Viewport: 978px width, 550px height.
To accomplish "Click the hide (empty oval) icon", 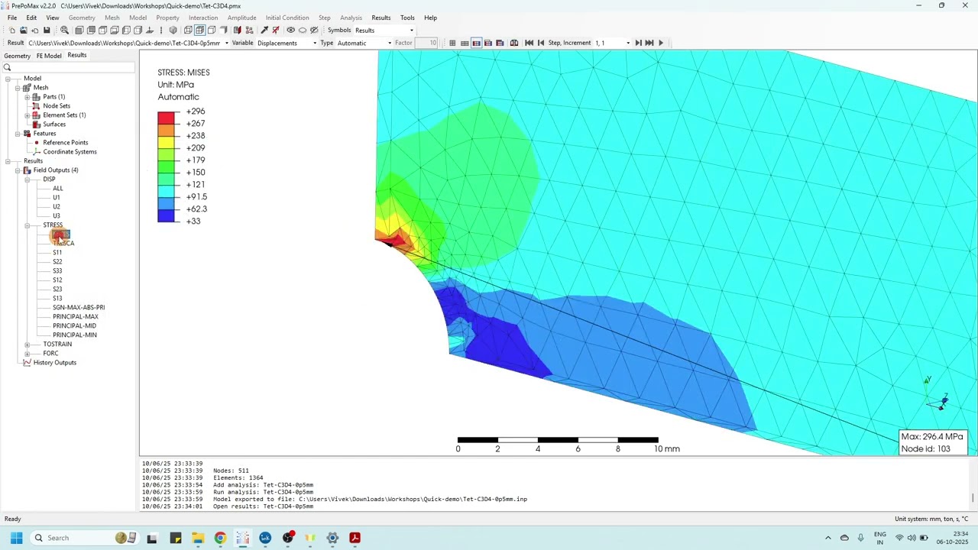I will (x=303, y=31).
